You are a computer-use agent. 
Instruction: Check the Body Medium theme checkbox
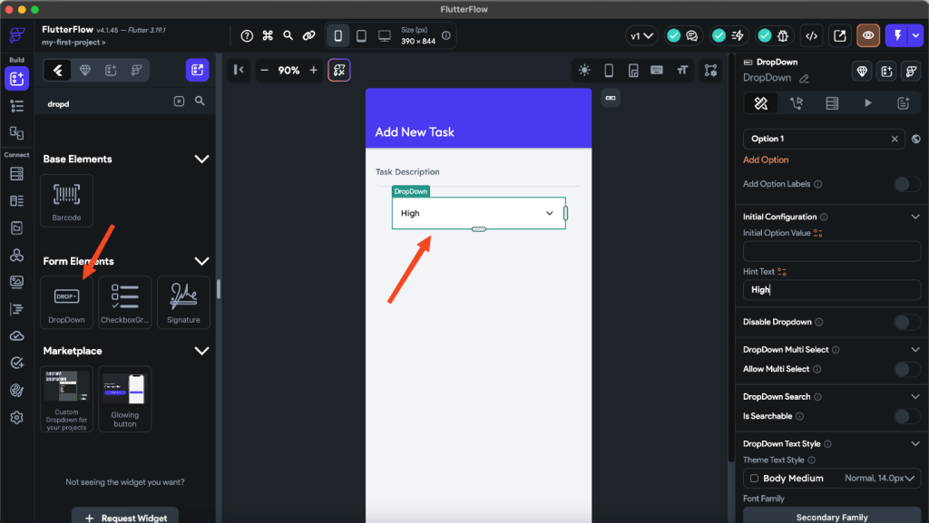pos(754,478)
